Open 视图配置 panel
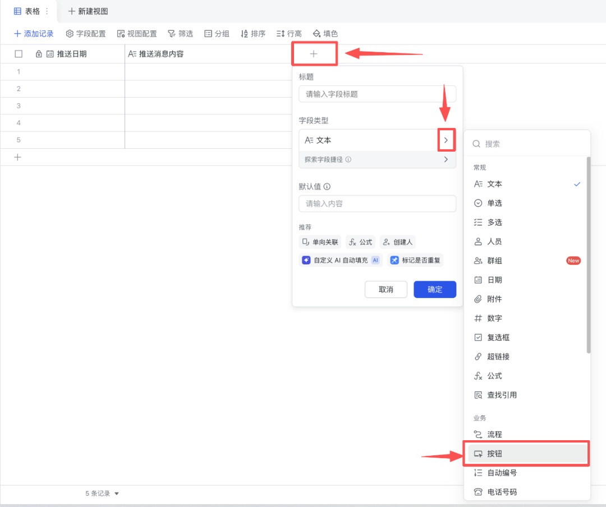The width and height of the screenshot is (606, 507). 137,34
